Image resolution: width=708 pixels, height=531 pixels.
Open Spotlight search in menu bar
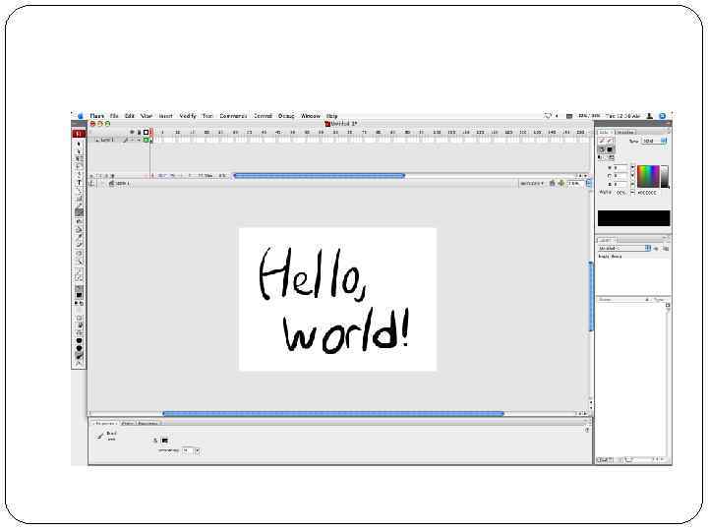(x=663, y=116)
